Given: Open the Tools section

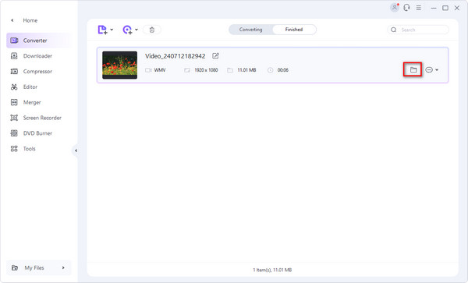Looking at the screenshot, I should point(30,149).
